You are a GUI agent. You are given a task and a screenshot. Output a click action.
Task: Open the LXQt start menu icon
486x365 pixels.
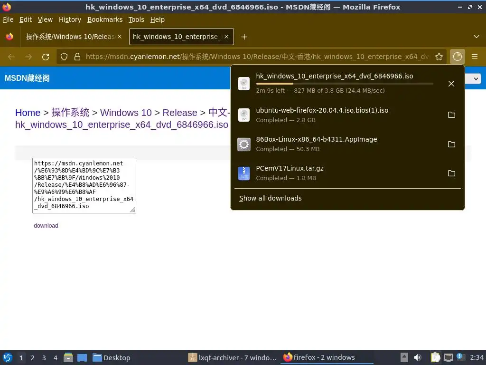click(x=8, y=357)
